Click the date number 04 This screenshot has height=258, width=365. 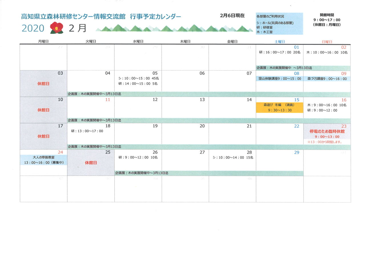(x=108, y=73)
